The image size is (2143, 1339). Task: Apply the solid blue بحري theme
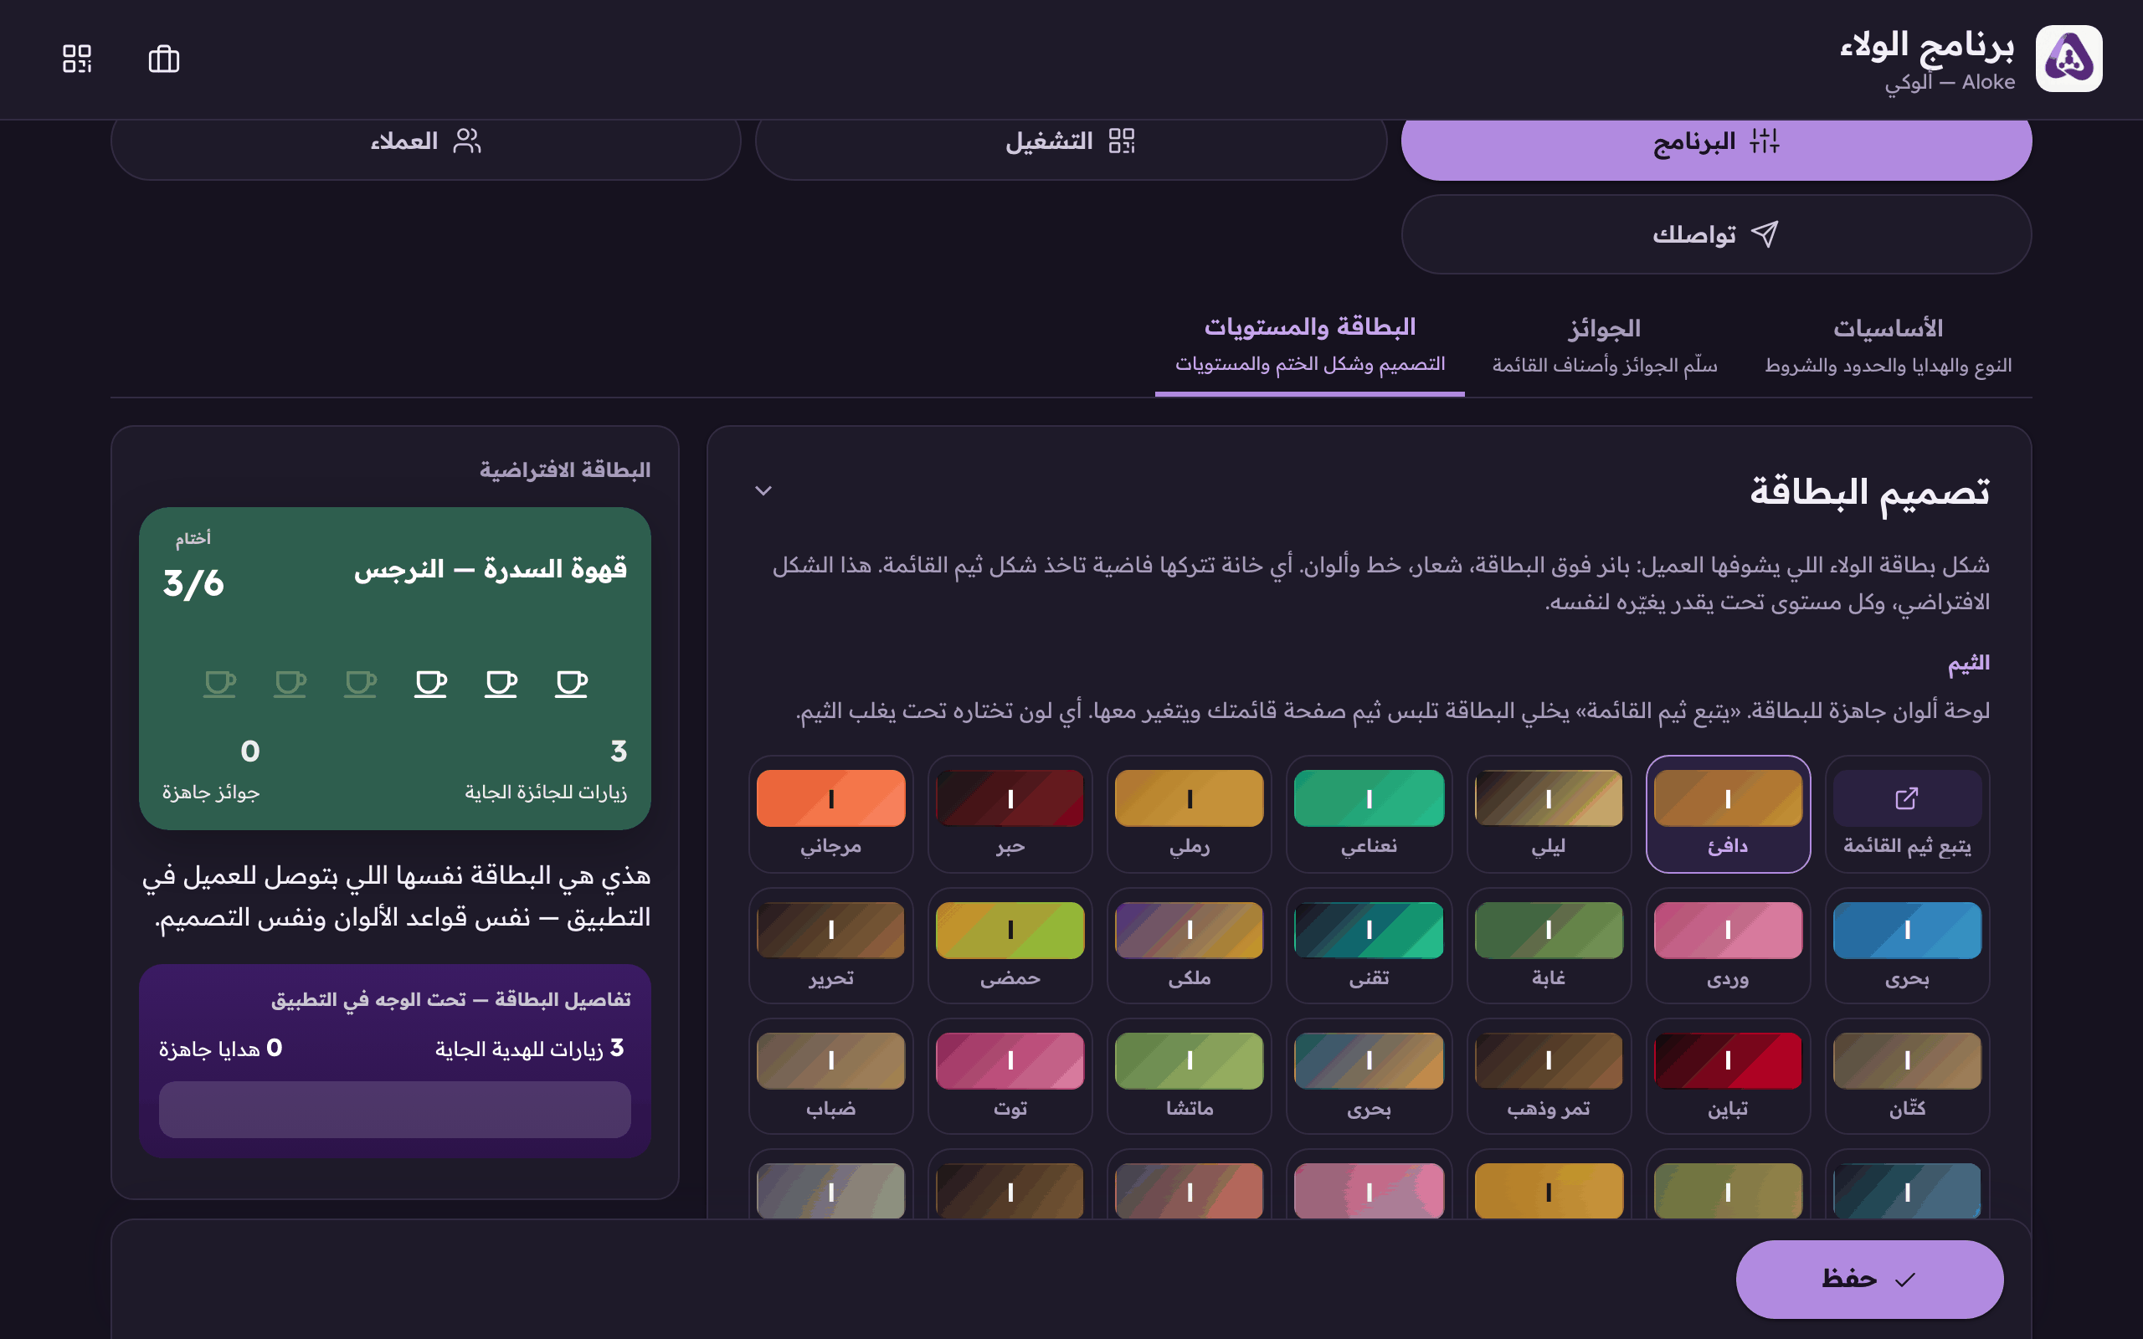tap(1907, 945)
